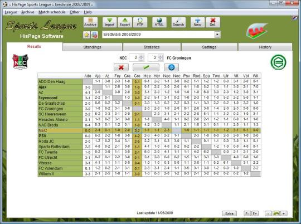
Task: Cancel score entry with red X
Action: point(121,67)
